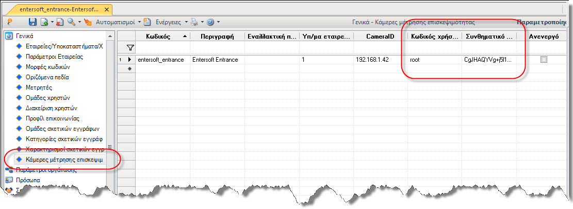Click the CameraID cell showing 192.168.1.42
This screenshot has height=209, width=573.
click(381, 60)
